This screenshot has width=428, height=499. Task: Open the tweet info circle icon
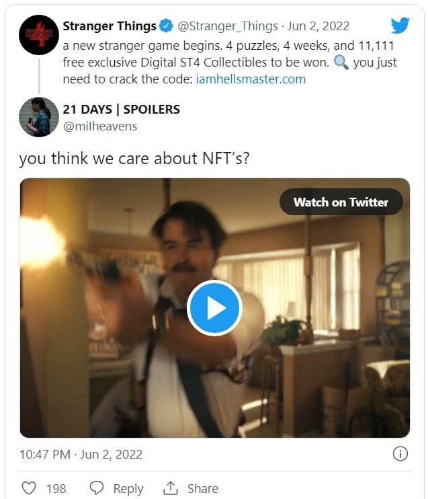(400, 454)
